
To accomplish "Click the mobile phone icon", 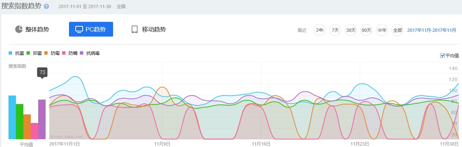I will (135, 29).
